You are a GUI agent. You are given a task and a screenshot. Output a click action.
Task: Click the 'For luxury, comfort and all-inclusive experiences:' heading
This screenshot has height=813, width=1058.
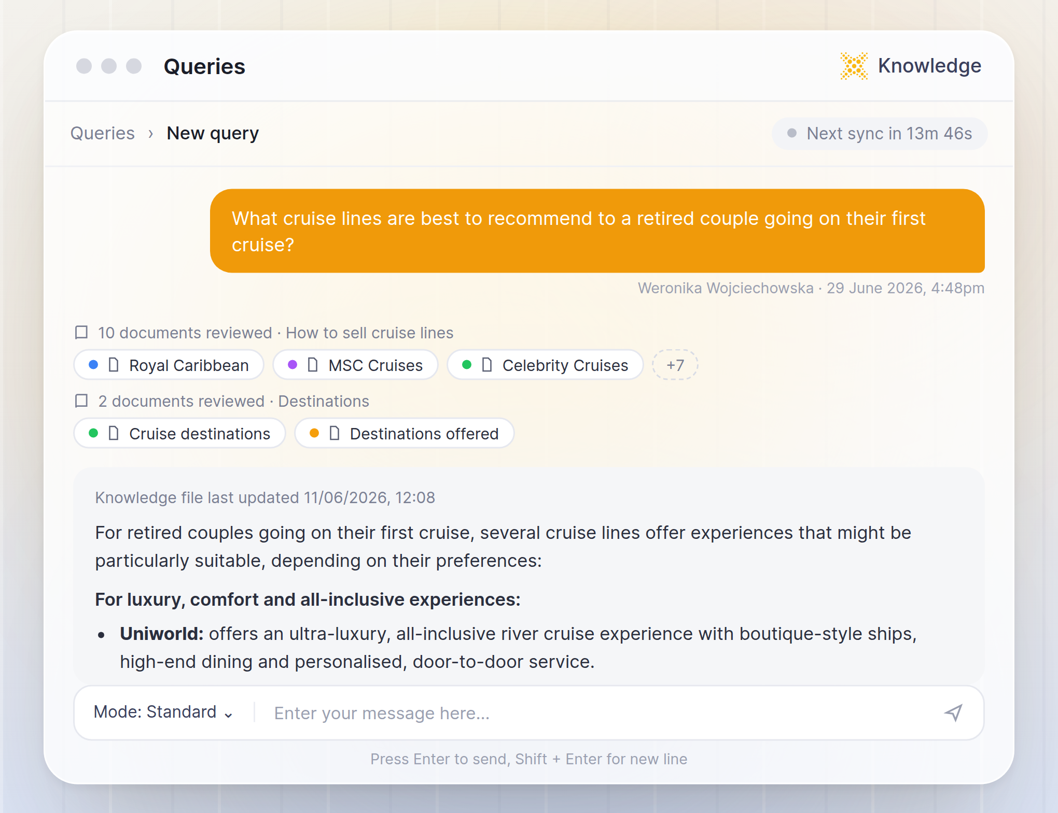pyautogui.click(x=308, y=600)
